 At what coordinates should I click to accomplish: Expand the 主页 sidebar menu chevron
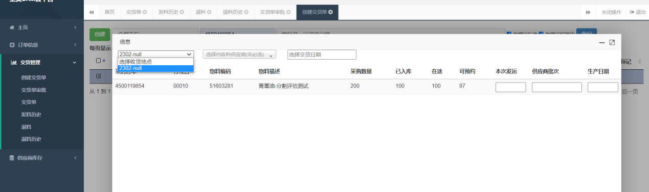[x=75, y=28]
